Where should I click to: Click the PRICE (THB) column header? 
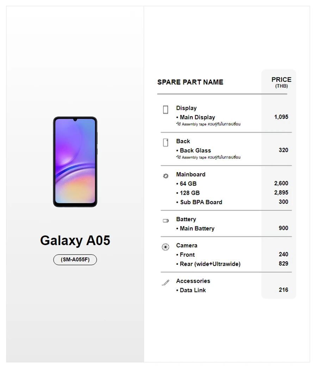point(281,82)
